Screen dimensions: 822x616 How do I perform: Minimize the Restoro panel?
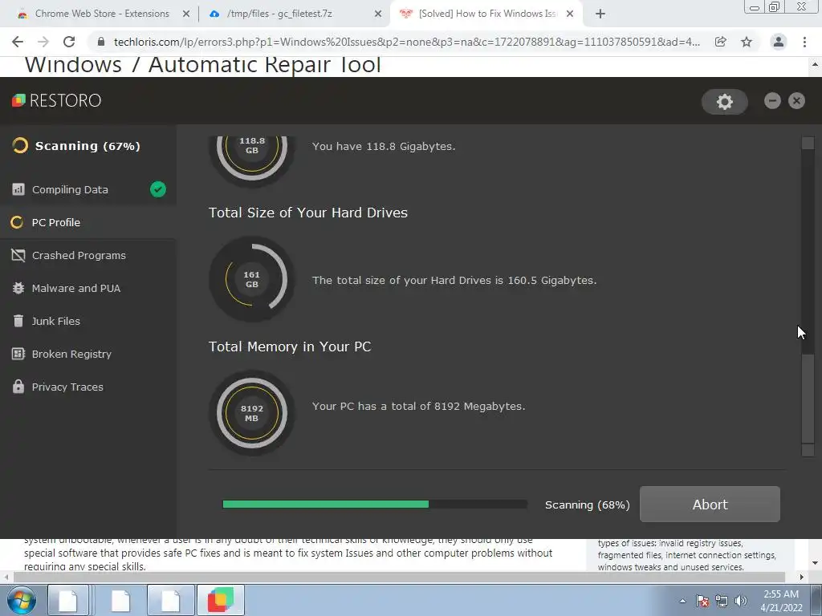pos(772,100)
